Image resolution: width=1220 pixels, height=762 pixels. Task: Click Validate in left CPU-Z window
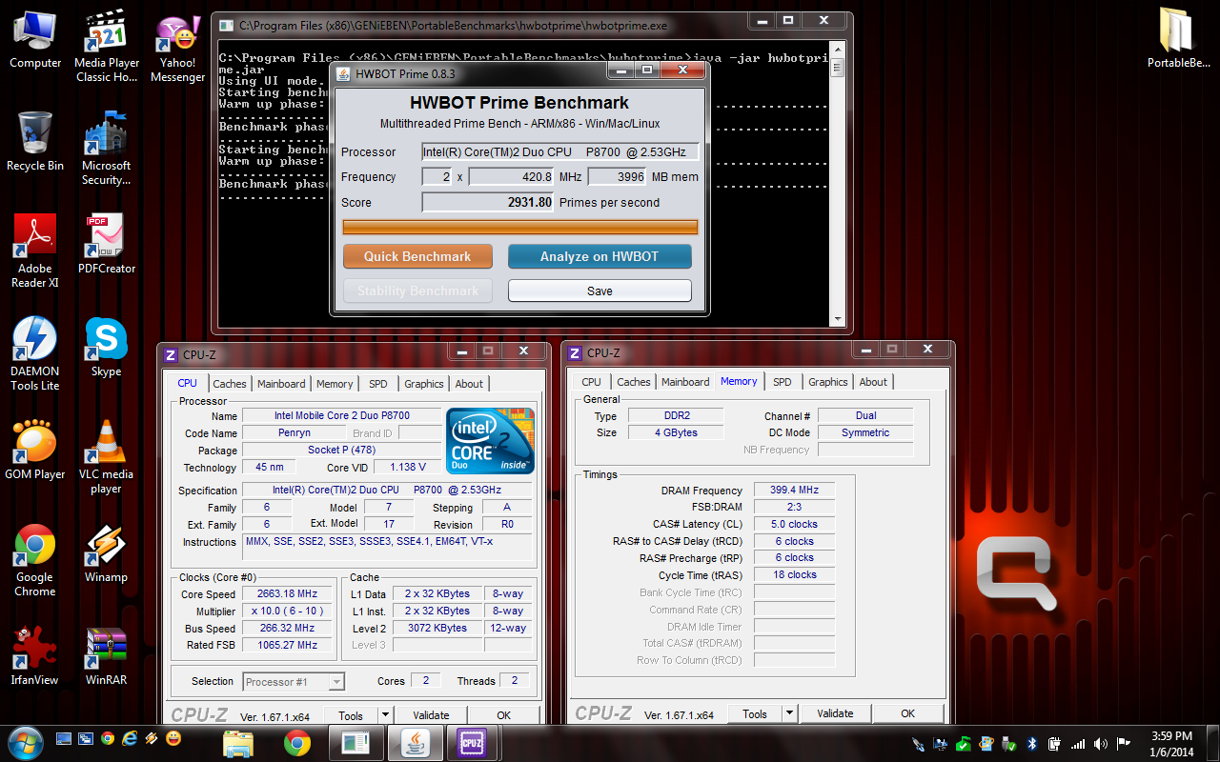[432, 715]
